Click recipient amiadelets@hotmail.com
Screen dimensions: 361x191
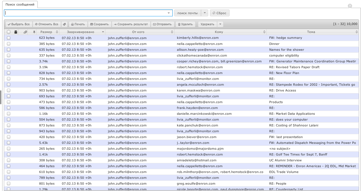[197, 160]
